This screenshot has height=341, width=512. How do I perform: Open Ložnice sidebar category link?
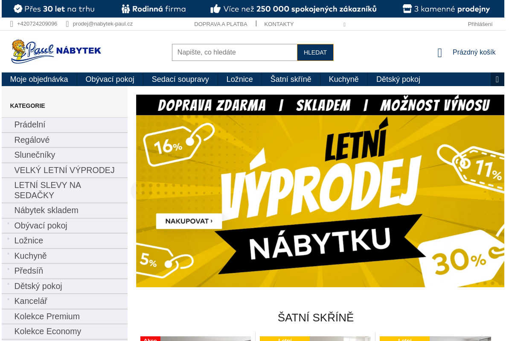tap(29, 241)
